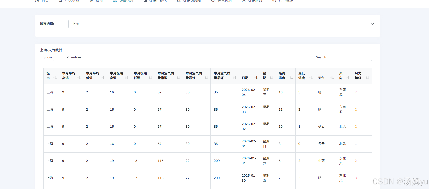Image resolution: width=429 pixels, height=189 pixels.
Task: Click air quality value 115 in 2026-01-31 row
Action: pos(161,161)
